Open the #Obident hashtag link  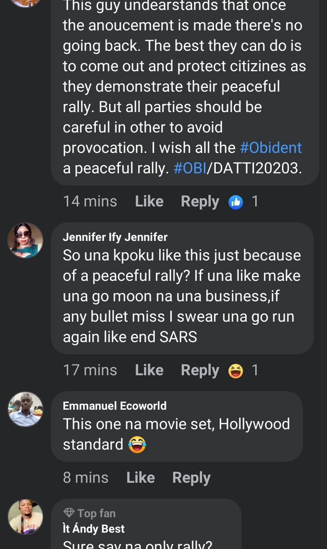[271, 148]
